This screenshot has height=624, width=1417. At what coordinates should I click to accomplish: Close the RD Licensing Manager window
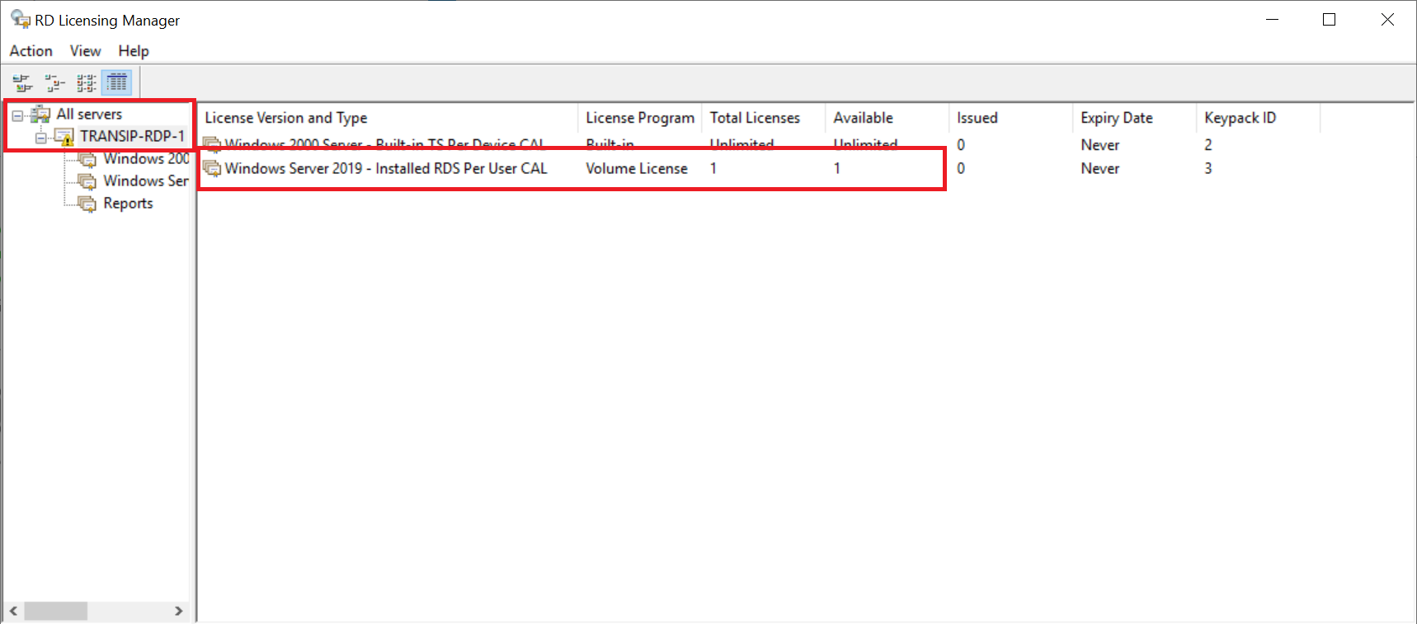(x=1387, y=20)
